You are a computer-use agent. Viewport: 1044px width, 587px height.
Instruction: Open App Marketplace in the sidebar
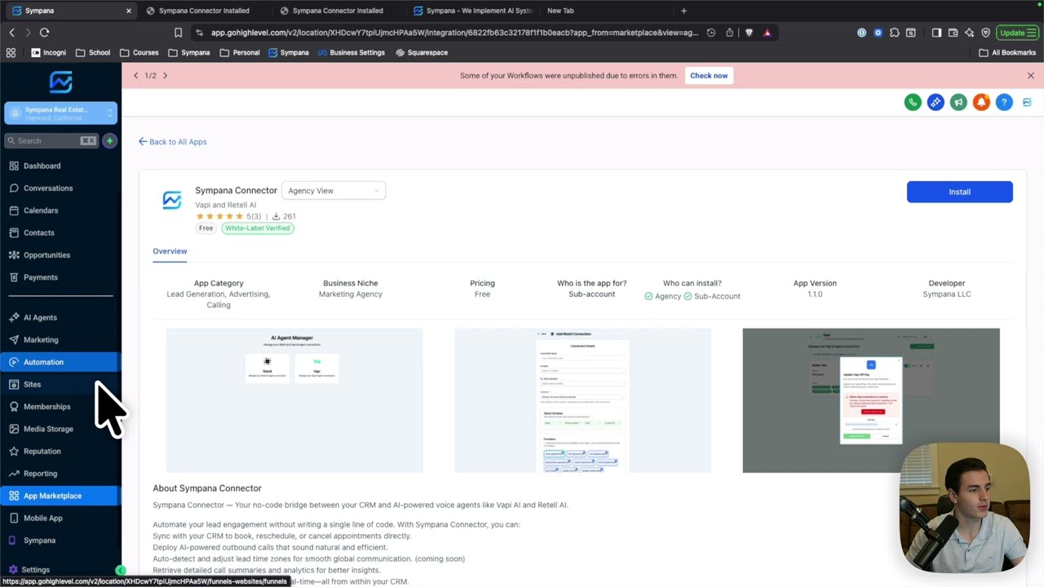tap(60, 496)
